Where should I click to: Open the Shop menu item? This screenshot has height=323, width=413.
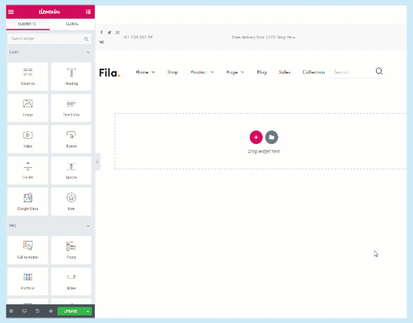pos(172,72)
